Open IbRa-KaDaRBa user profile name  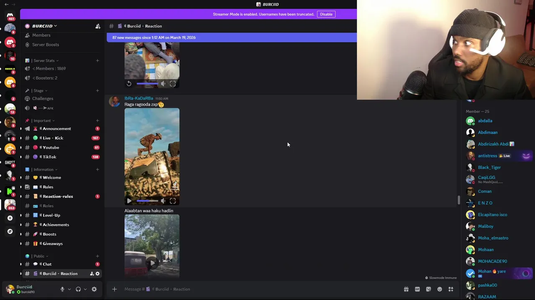[x=139, y=98]
